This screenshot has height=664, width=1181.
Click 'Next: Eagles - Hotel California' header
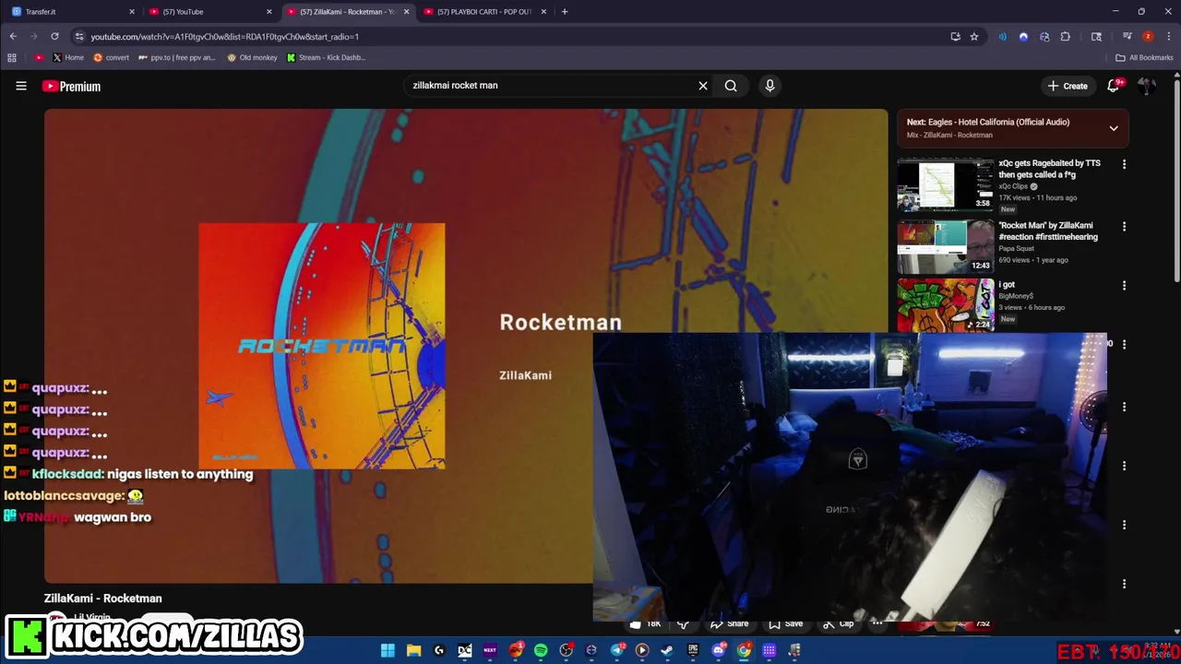(x=988, y=122)
